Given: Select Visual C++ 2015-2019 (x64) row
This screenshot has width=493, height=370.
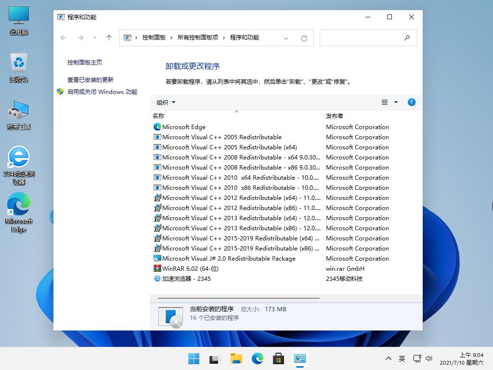Looking at the screenshot, I should [237, 238].
